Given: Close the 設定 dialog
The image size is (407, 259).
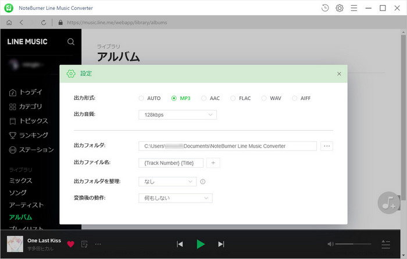Looking at the screenshot, I should (339, 74).
